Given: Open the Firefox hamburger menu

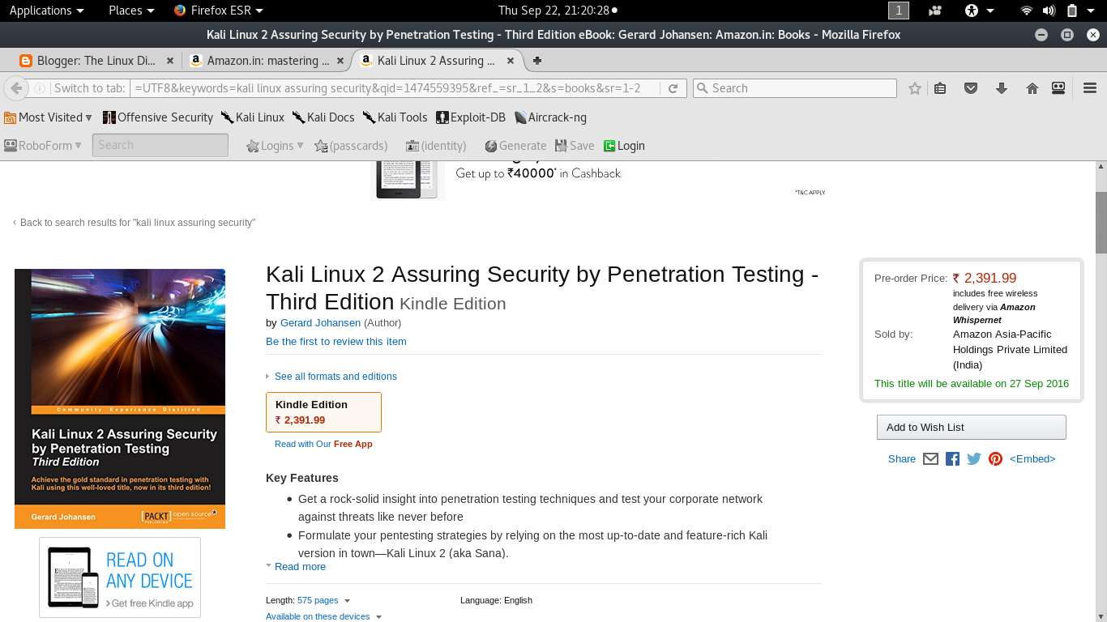Looking at the screenshot, I should click(x=1089, y=88).
